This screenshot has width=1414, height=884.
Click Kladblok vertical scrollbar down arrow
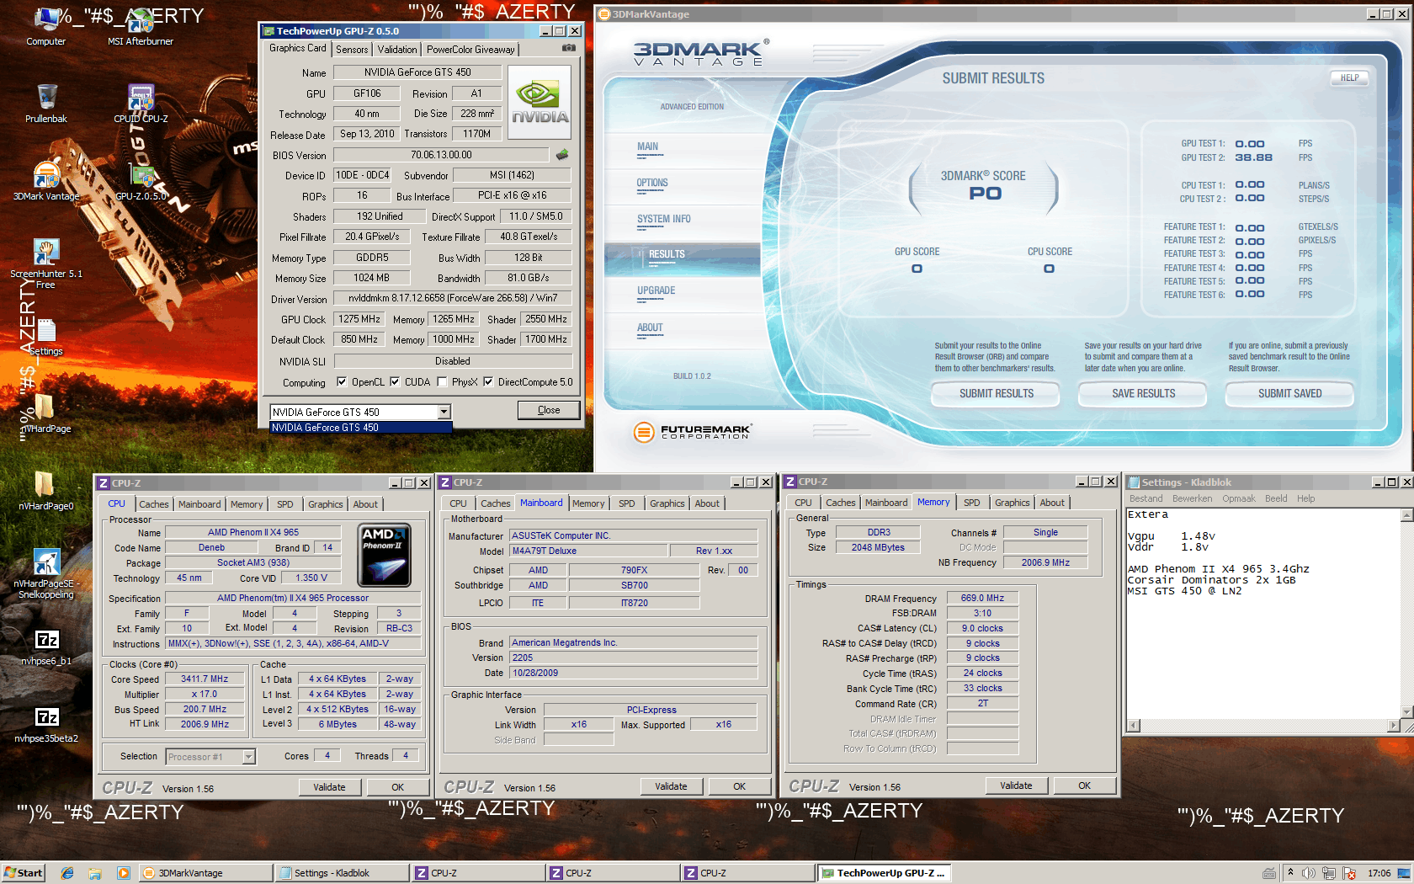click(x=1406, y=711)
